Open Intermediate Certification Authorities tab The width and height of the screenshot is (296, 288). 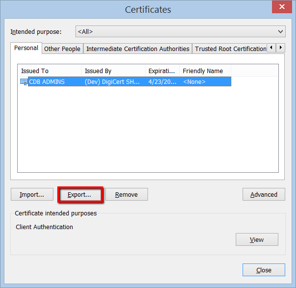click(x=138, y=49)
